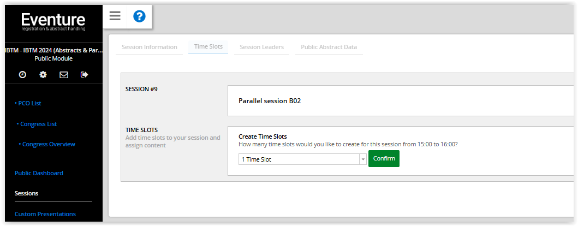Click the logout arrow icon
Screen dimensions: 578x226
click(85, 74)
